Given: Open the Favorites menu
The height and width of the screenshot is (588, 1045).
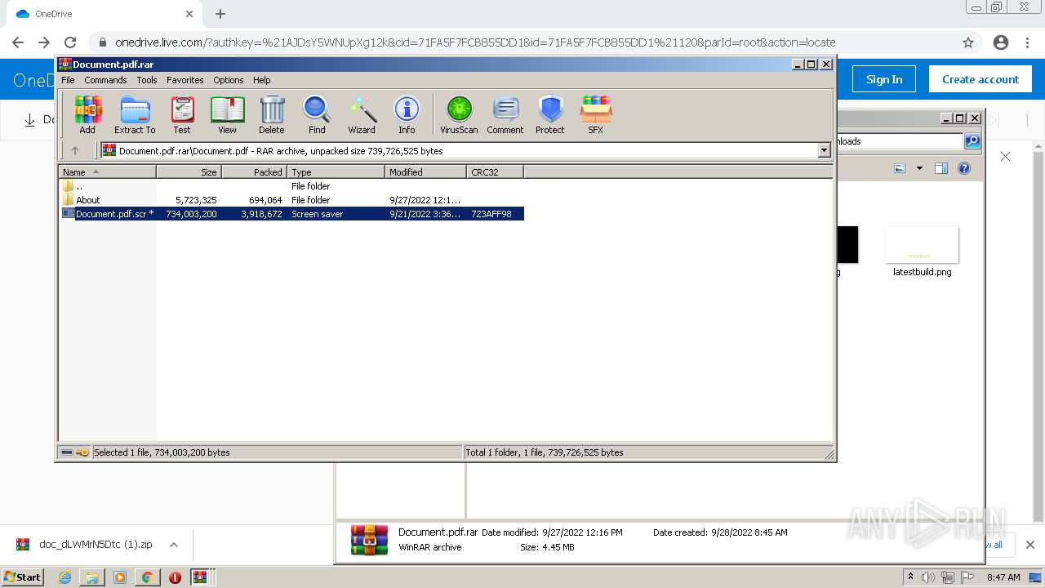Looking at the screenshot, I should click(185, 80).
